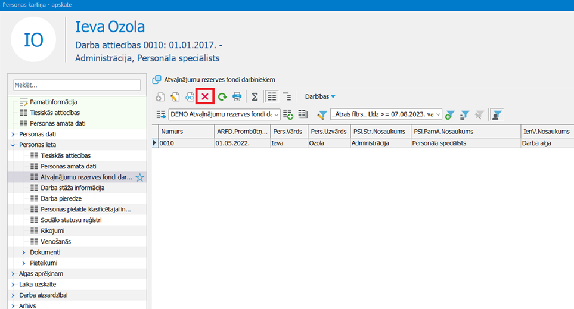
Task: Click the edit record pencil icon
Action: pyautogui.click(x=175, y=97)
